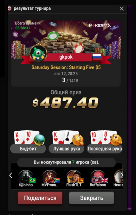Viewport: 136px width, 215px height.
Task: Select MVPwna player avatar
Action: [50, 177]
